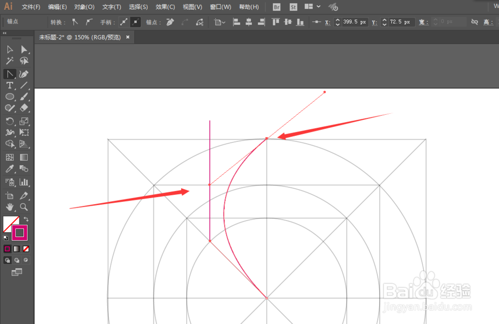Convert selected anchor to smooth
Image resolution: width=499 pixels, height=324 pixels.
coord(89,22)
